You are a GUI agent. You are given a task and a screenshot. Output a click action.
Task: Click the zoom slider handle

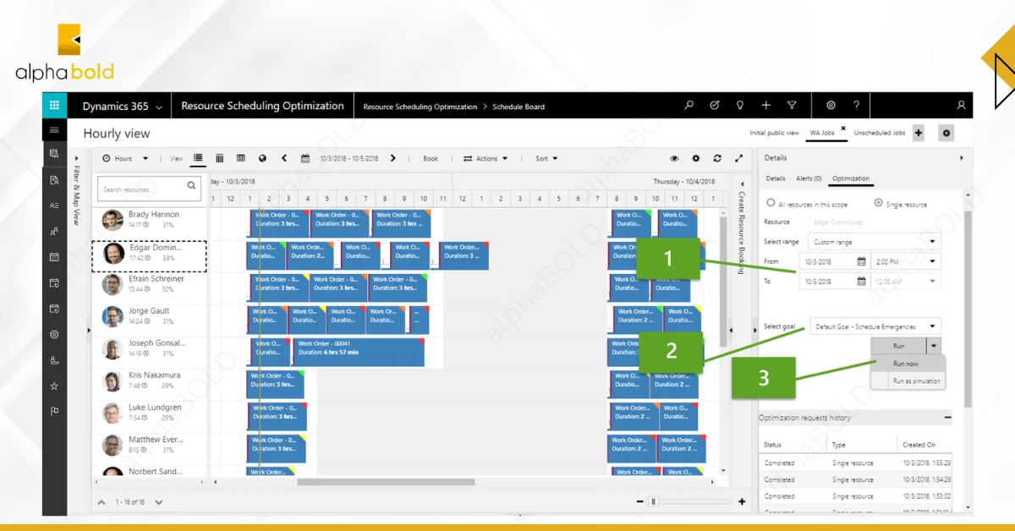652,502
